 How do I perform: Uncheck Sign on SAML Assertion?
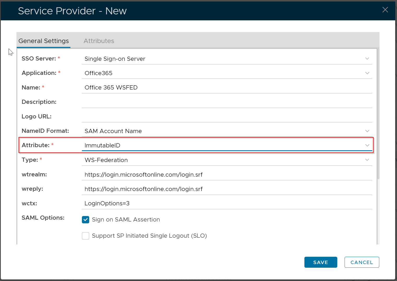[x=86, y=220]
